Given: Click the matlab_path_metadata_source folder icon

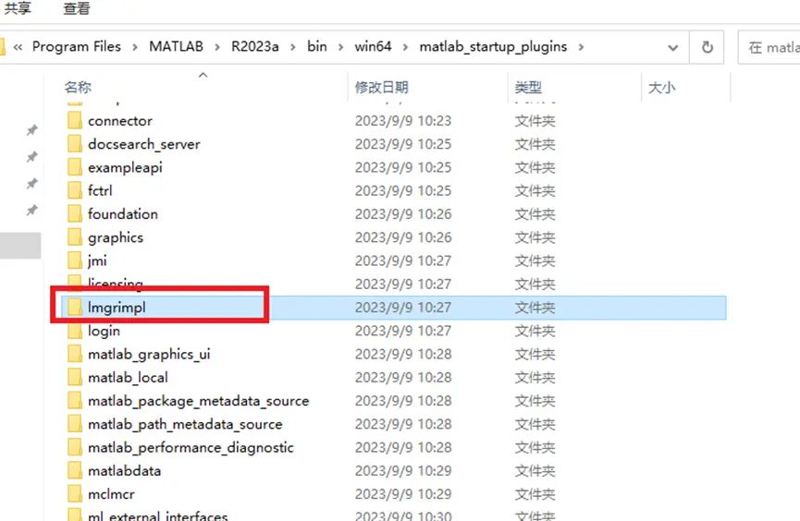Looking at the screenshot, I should click(75, 424).
